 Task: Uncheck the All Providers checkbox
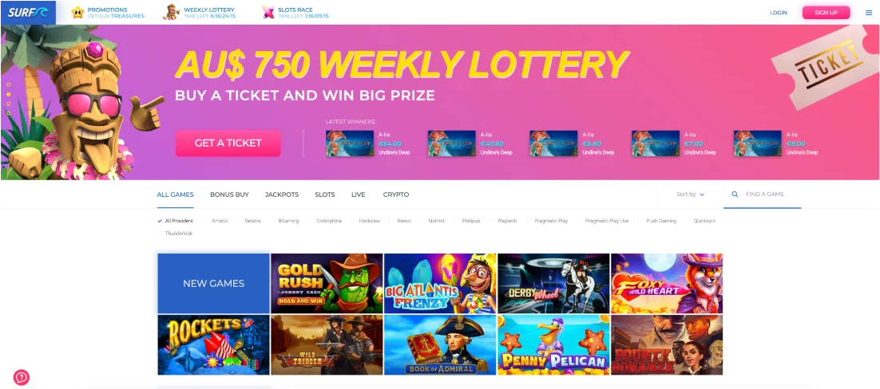click(x=160, y=221)
